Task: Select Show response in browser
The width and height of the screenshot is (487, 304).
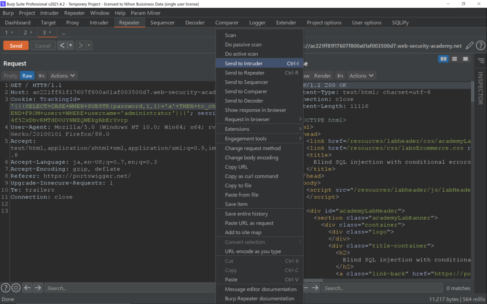Action: [x=259, y=110]
